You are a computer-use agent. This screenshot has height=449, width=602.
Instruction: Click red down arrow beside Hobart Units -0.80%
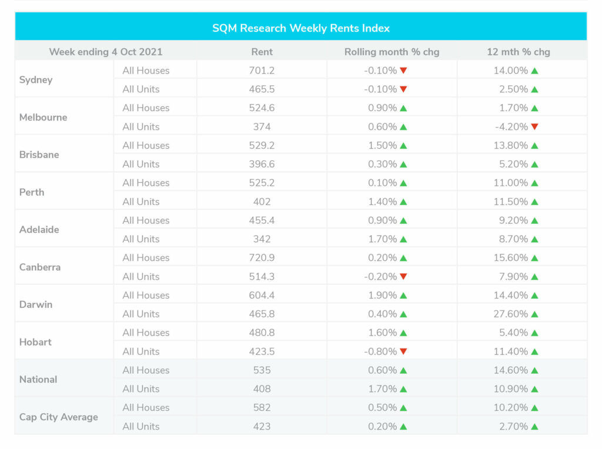(x=403, y=351)
